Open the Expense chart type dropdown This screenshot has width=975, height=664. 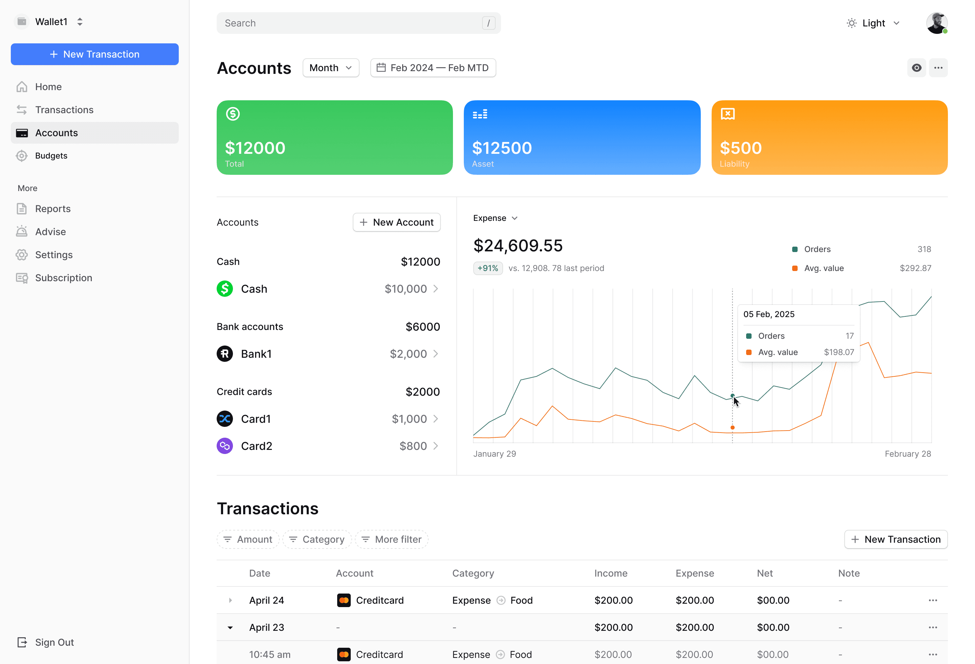[x=495, y=218]
